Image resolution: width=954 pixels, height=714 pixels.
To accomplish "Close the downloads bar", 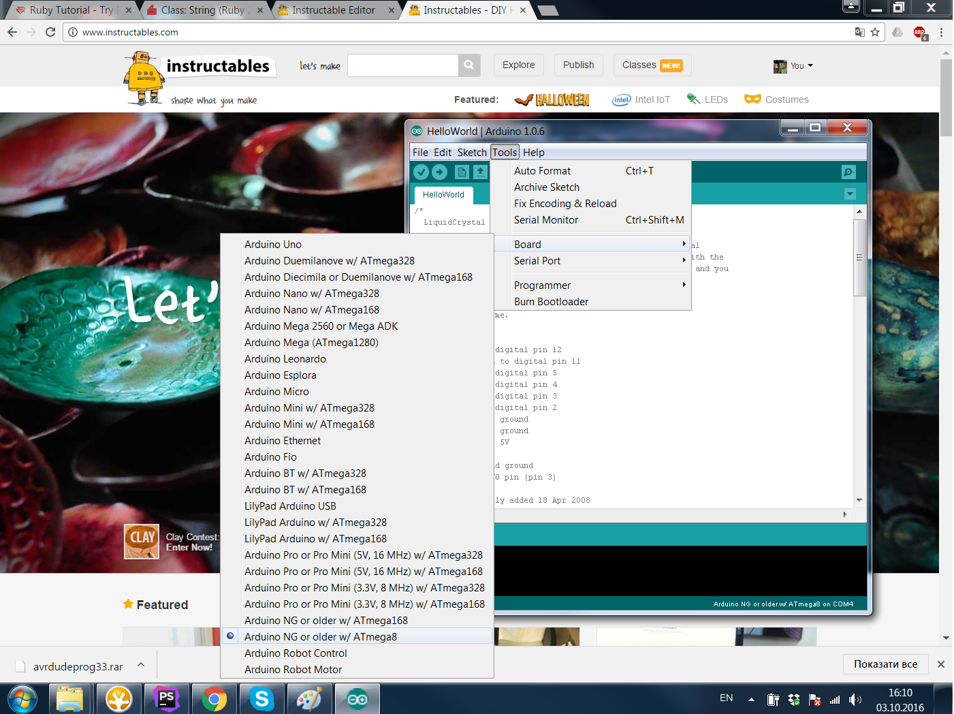I will point(941,664).
